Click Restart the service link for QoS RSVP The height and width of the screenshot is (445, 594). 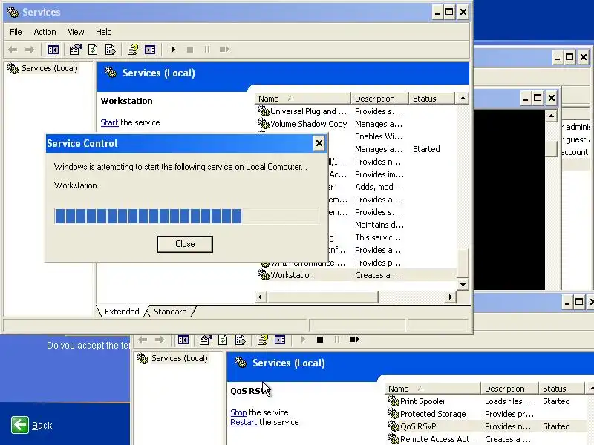pos(244,422)
